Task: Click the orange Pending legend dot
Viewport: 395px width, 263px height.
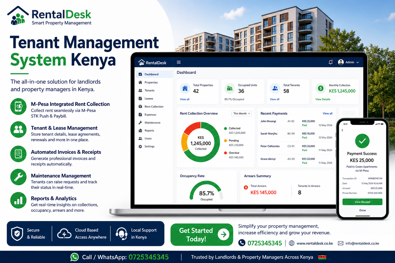Action: [226, 141]
